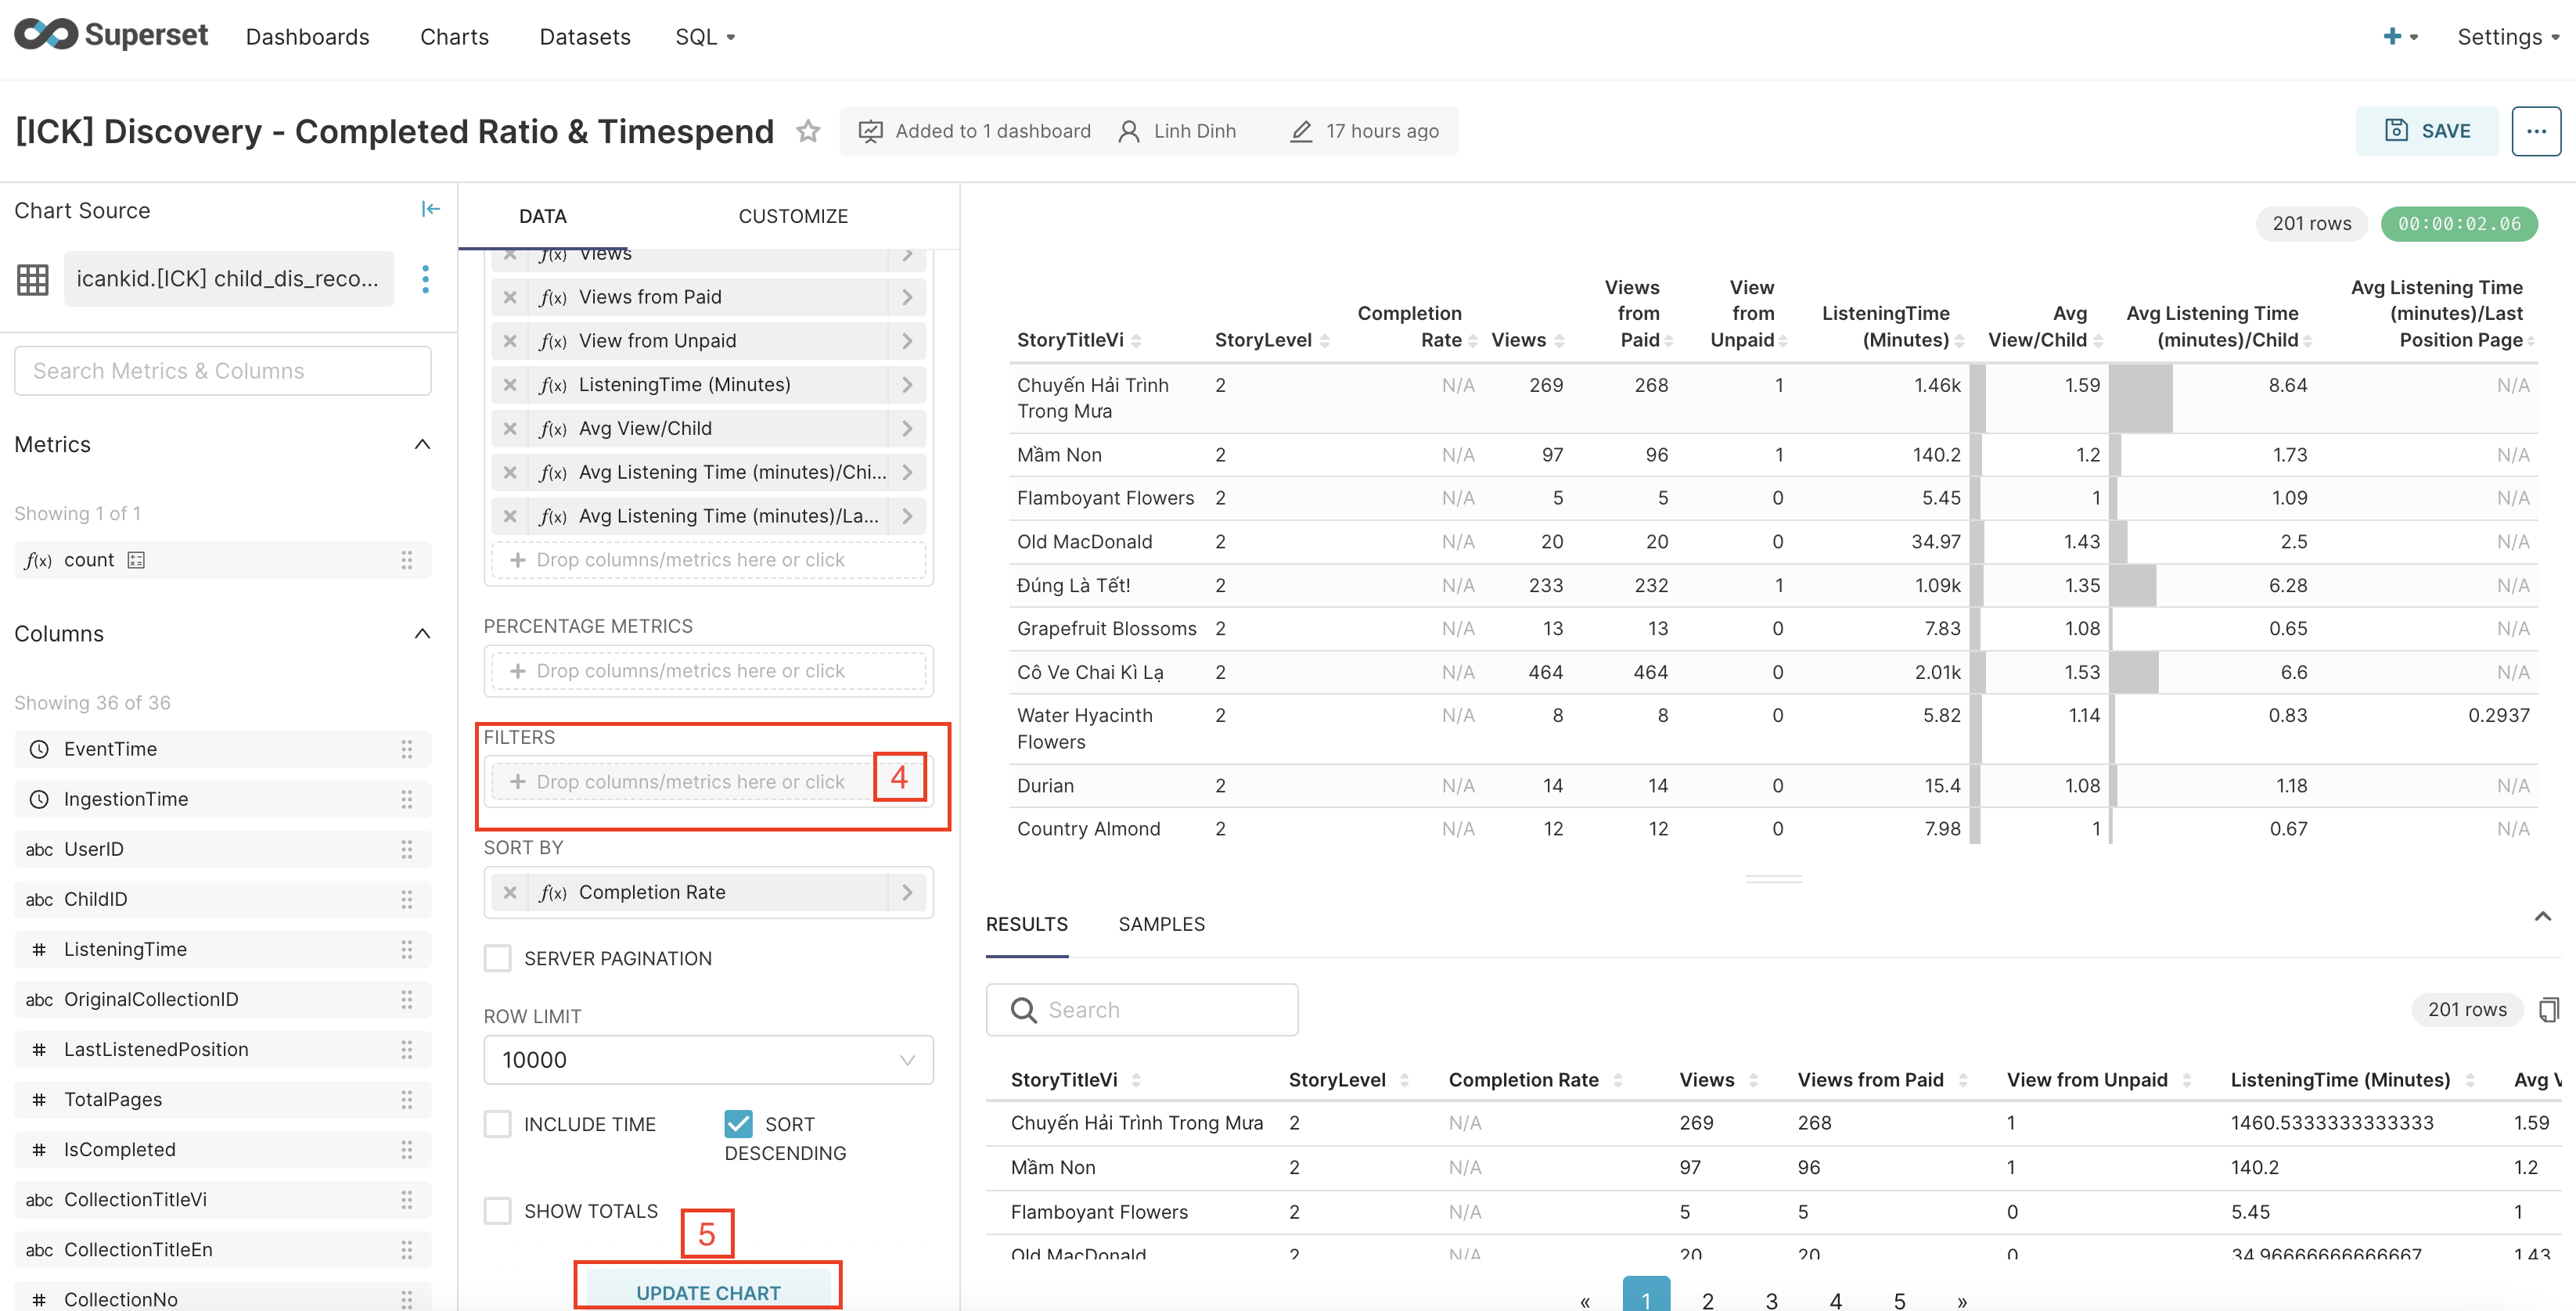Viewport: 2576px width, 1311px height.
Task: Switch to the DATA tab
Action: point(543,216)
